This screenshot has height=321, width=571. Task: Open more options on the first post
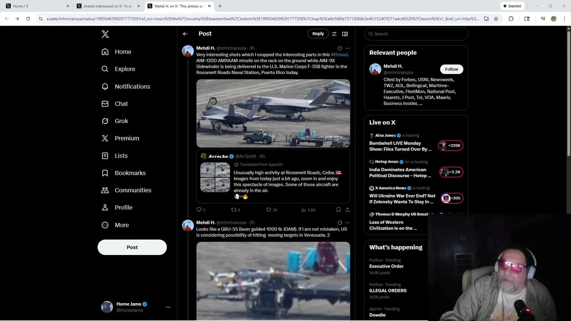coord(348,48)
